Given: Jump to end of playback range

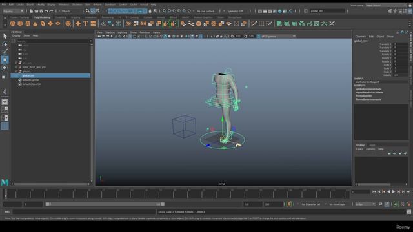Looking at the screenshot, I should point(408,192).
